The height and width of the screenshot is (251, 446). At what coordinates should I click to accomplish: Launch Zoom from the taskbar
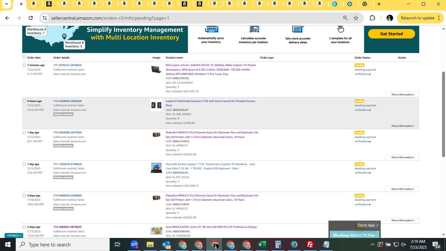(x=134, y=244)
